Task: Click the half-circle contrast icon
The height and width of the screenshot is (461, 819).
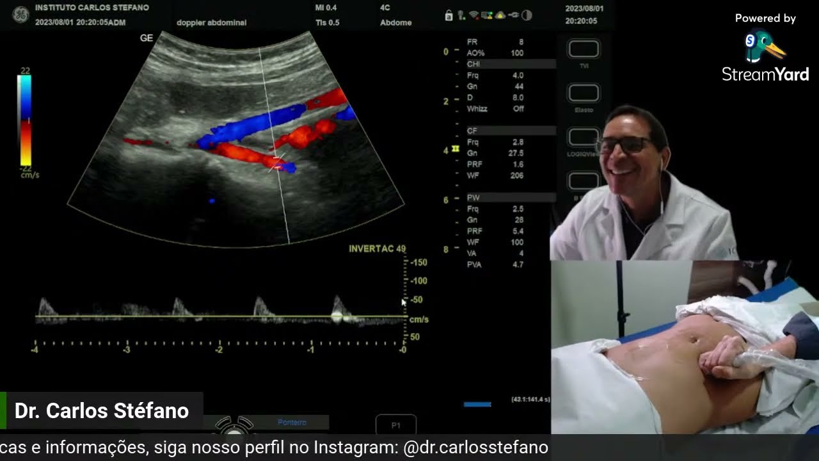Action: (527, 15)
